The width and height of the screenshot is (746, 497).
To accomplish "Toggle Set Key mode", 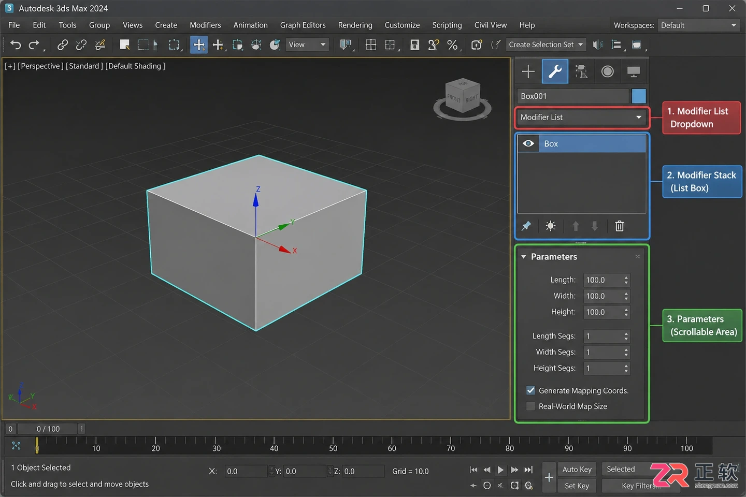I will click(x=577, y=486).
